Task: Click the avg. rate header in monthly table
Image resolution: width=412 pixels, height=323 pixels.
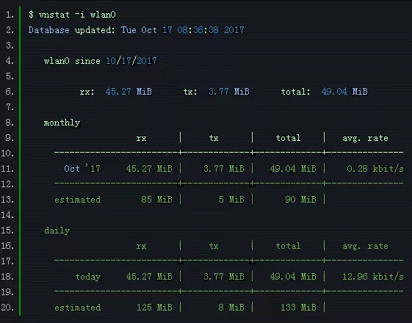Action: pos(365,138)
